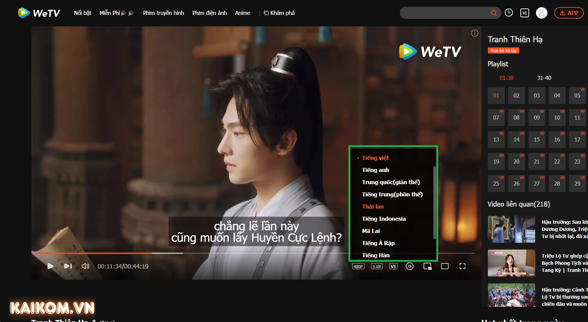Select VIP episode 10
The height and width of the screenshot is (322, 588).
click(x=557, y=117)
